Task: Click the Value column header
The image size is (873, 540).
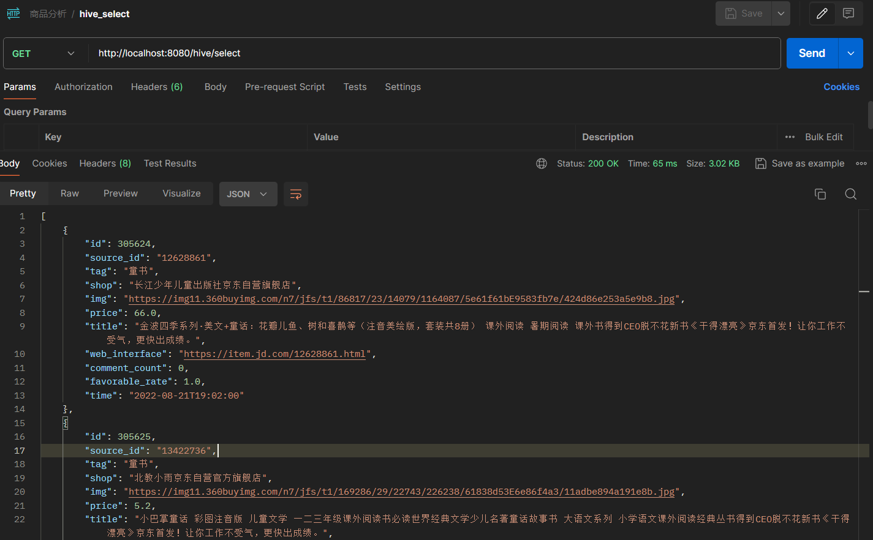Action: (x=326, y=137)
